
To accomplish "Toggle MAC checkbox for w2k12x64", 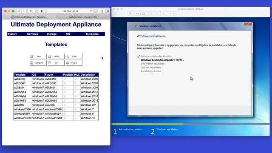I will pyautogui.click(x=76, y=92).
